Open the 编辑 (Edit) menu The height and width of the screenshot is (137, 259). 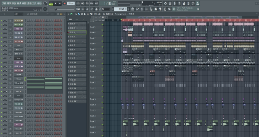click(9, 3)
